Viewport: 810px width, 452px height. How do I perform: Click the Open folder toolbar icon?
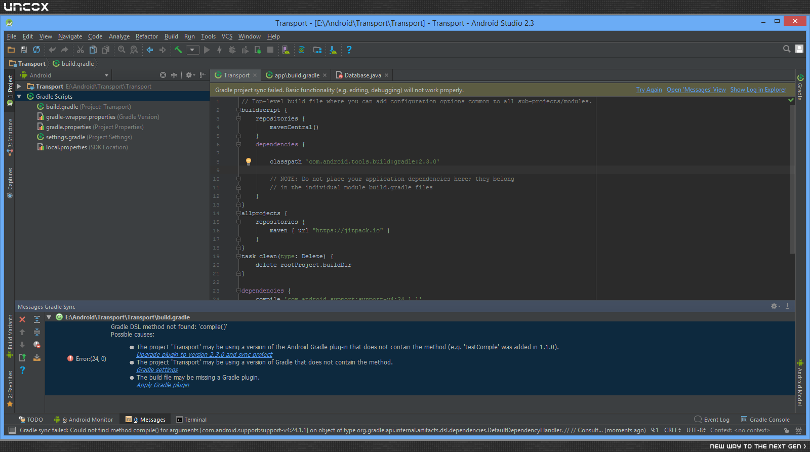11,50
